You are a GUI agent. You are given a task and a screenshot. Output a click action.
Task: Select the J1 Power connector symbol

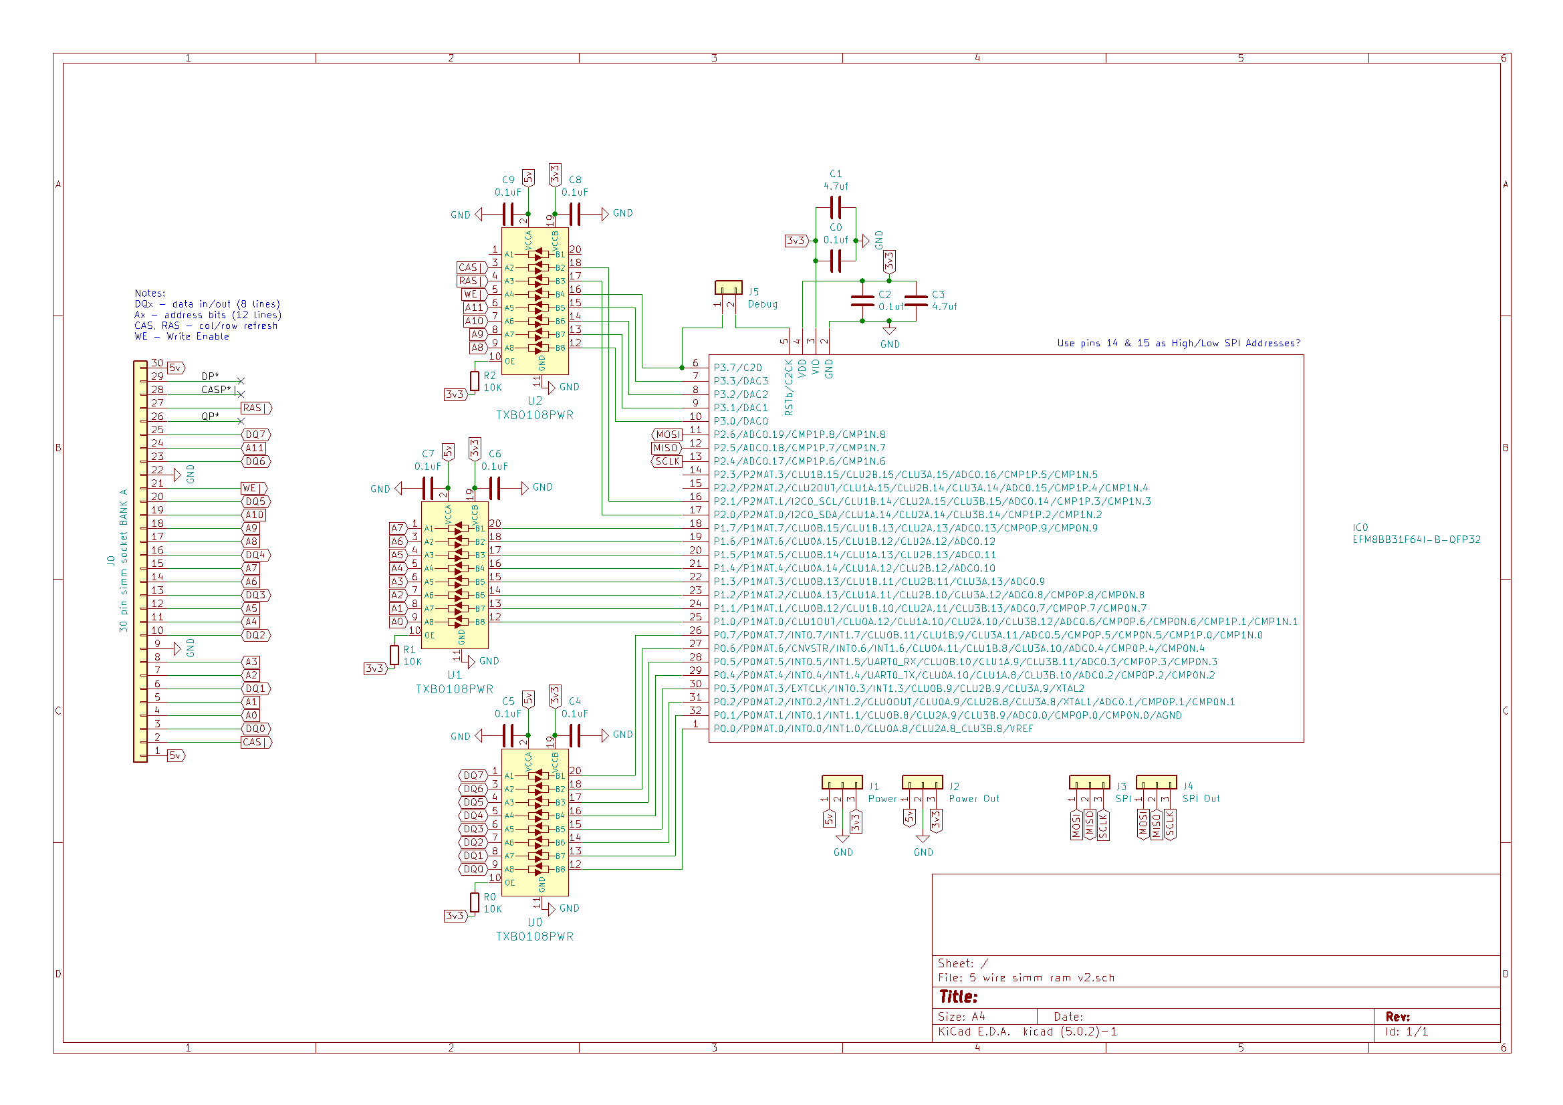(x=842, y=781)
